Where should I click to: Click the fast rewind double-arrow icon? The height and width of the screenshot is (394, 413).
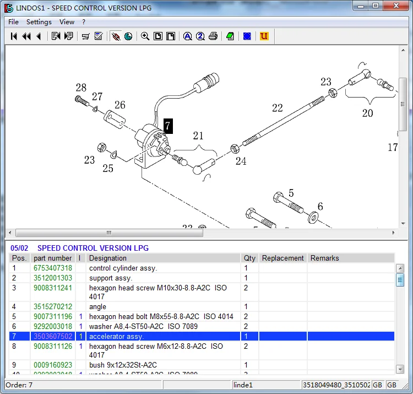[x=26, y=36]
